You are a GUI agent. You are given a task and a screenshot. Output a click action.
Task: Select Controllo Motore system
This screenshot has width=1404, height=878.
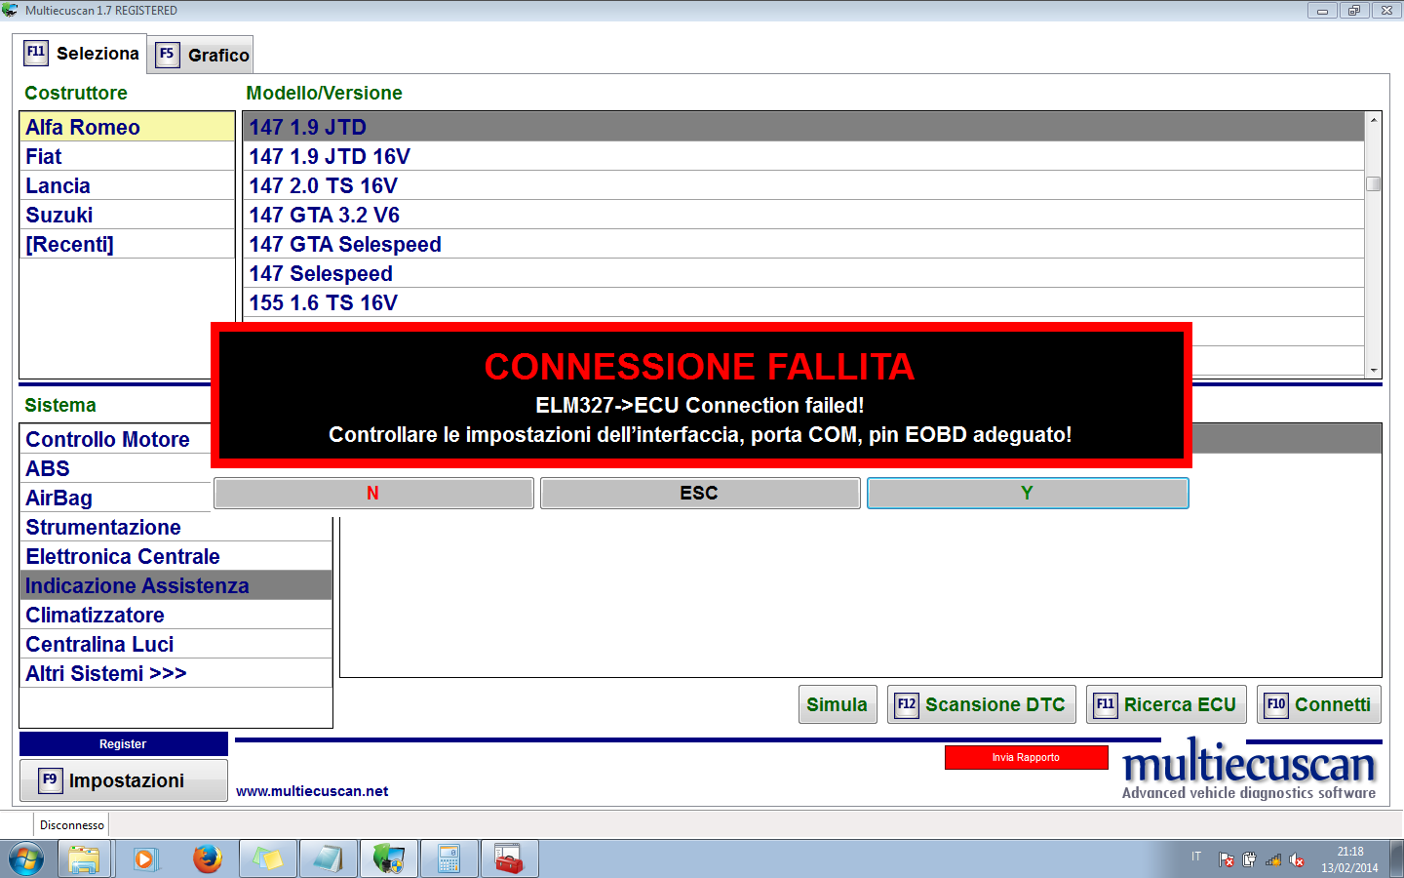115,439
